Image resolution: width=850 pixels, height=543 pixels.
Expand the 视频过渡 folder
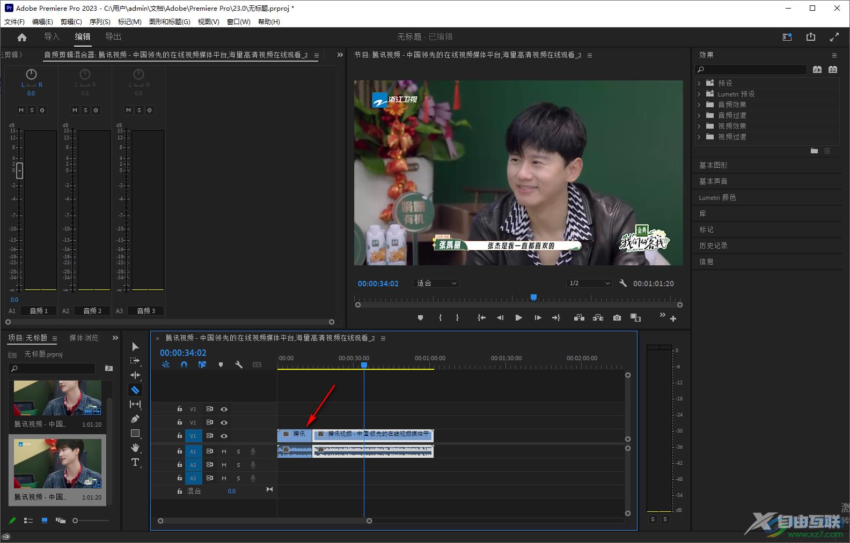699,137
